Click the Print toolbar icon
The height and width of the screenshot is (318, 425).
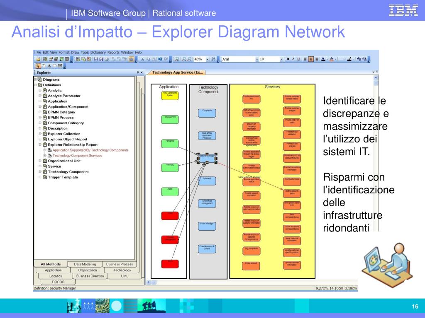[107, 59]
